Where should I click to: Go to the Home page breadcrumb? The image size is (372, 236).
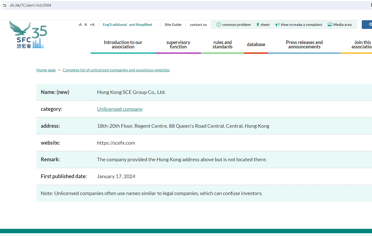(46, 70)
